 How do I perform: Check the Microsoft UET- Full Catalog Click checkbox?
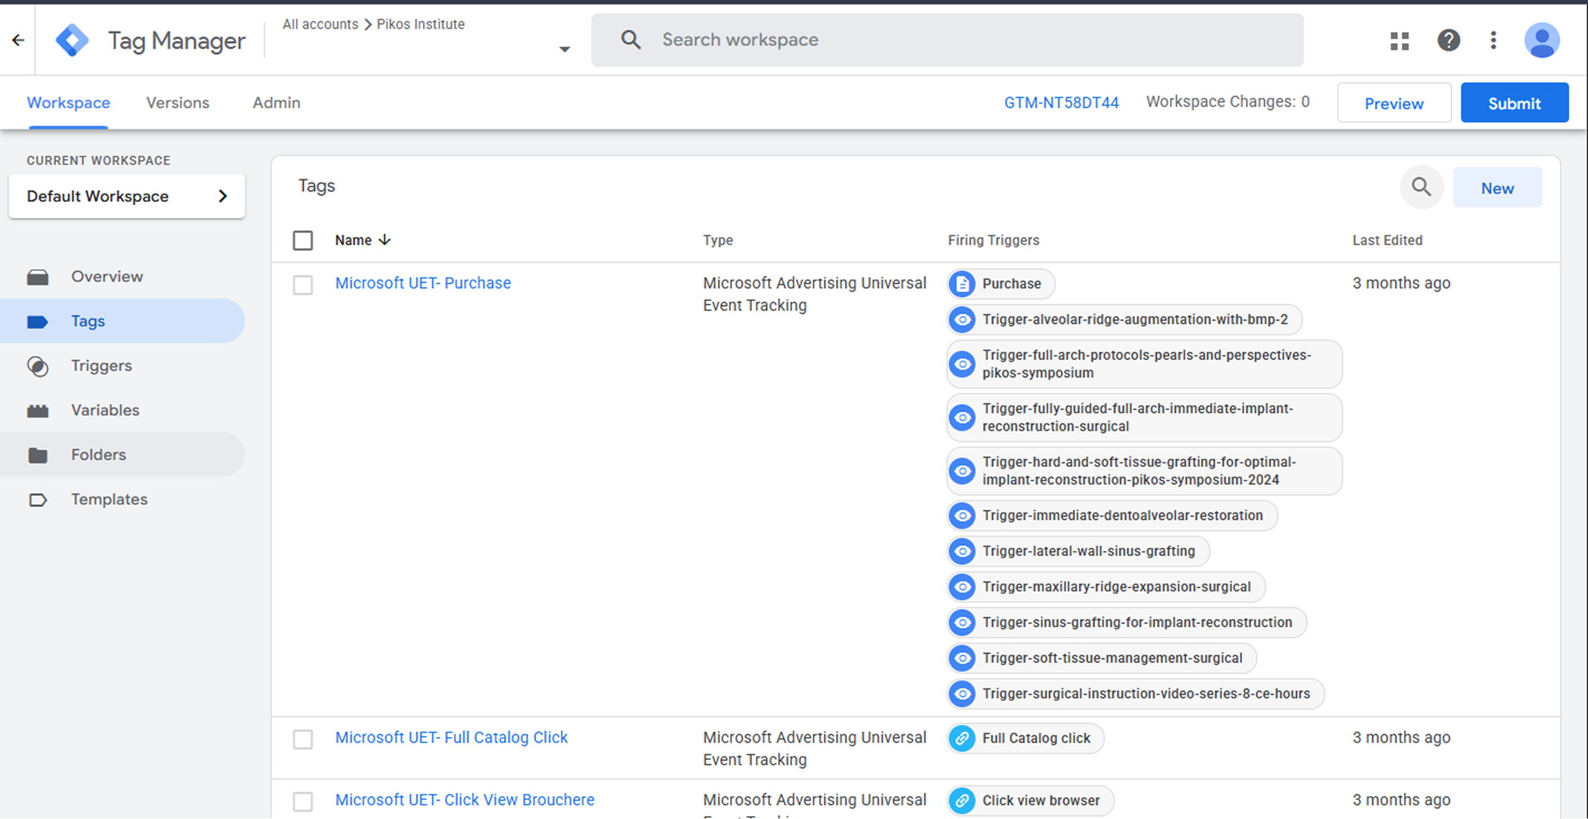coord(303,740)
